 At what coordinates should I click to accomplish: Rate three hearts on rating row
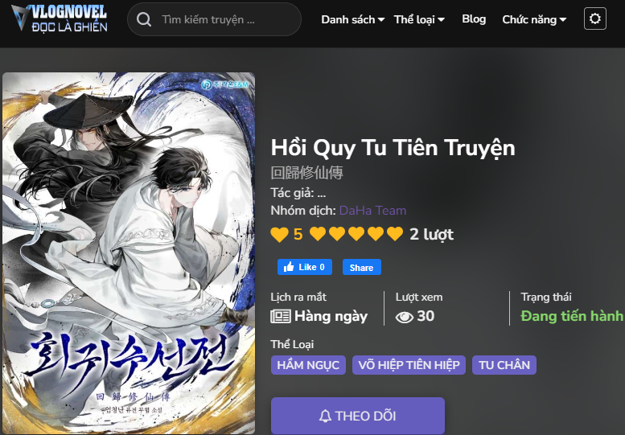(x=356, y=234)
